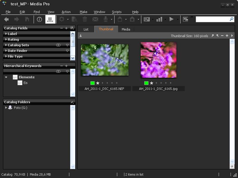Open the Scripts menu

coord(117,12)
